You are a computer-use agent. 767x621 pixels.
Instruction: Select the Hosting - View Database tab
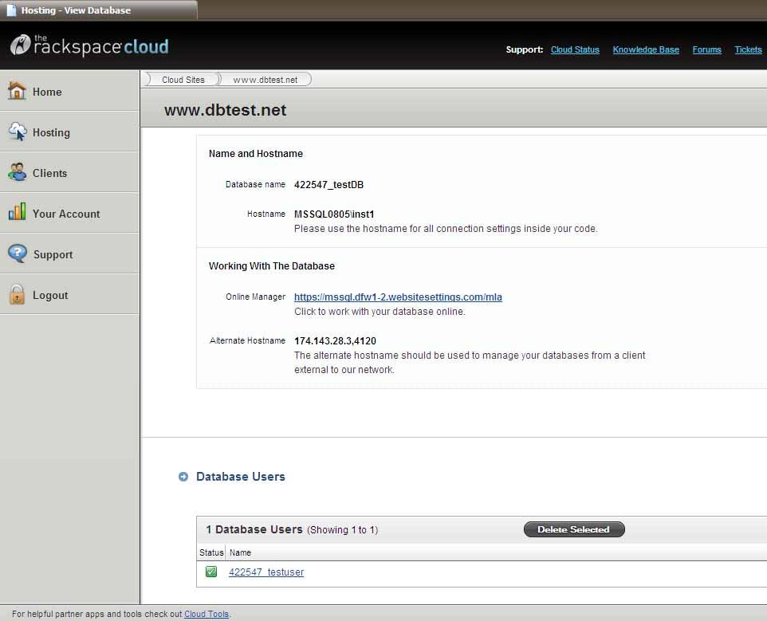(98, 10)
